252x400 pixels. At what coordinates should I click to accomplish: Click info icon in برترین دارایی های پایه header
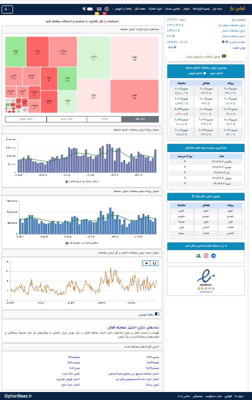coord(193,196)
